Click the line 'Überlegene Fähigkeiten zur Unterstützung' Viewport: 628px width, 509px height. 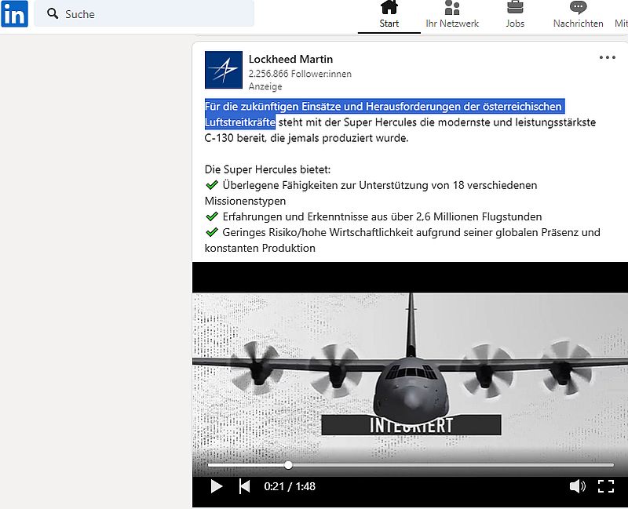(x=326, y=185)
